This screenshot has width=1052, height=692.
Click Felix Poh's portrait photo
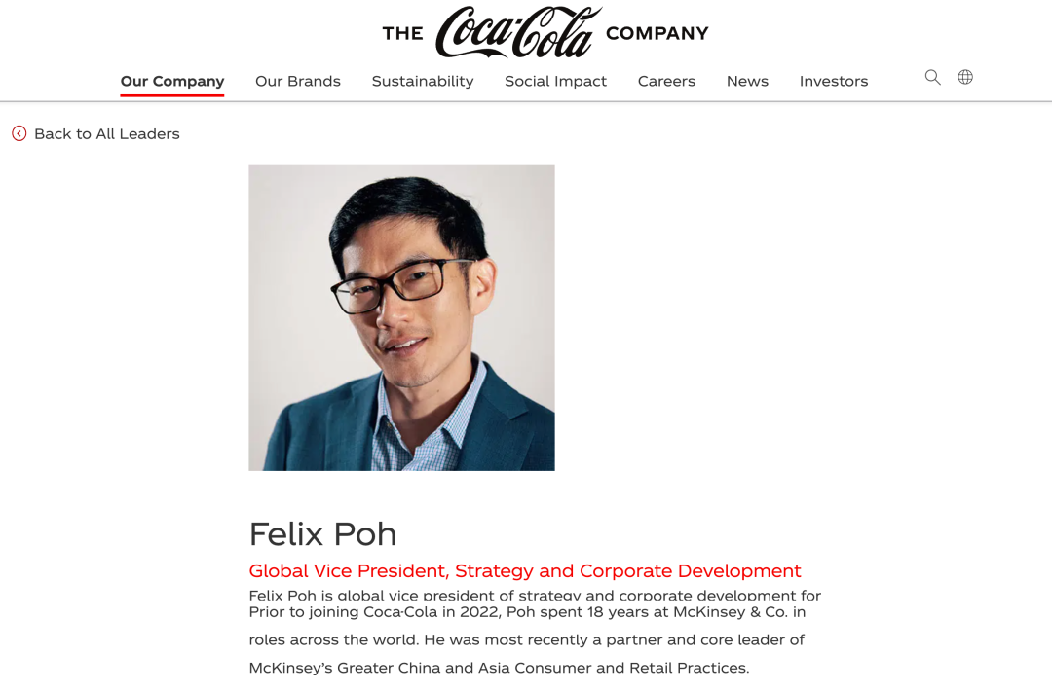tap(401, 318)
